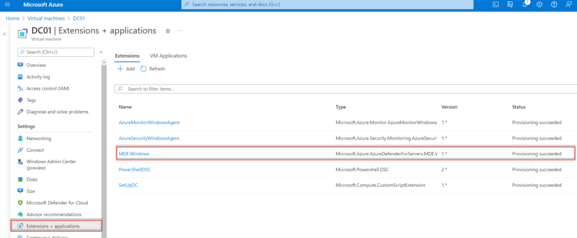
Task: Click the Access control (IAM) icon
Action: point(21,88)
